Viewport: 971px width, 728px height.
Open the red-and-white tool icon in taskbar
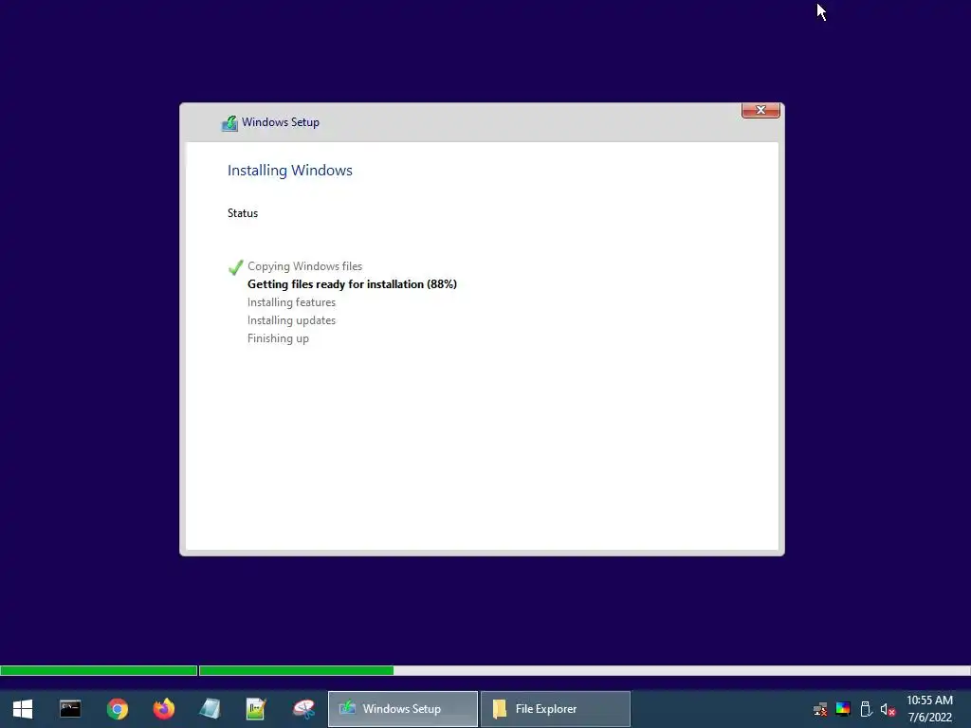coord(303,709)
